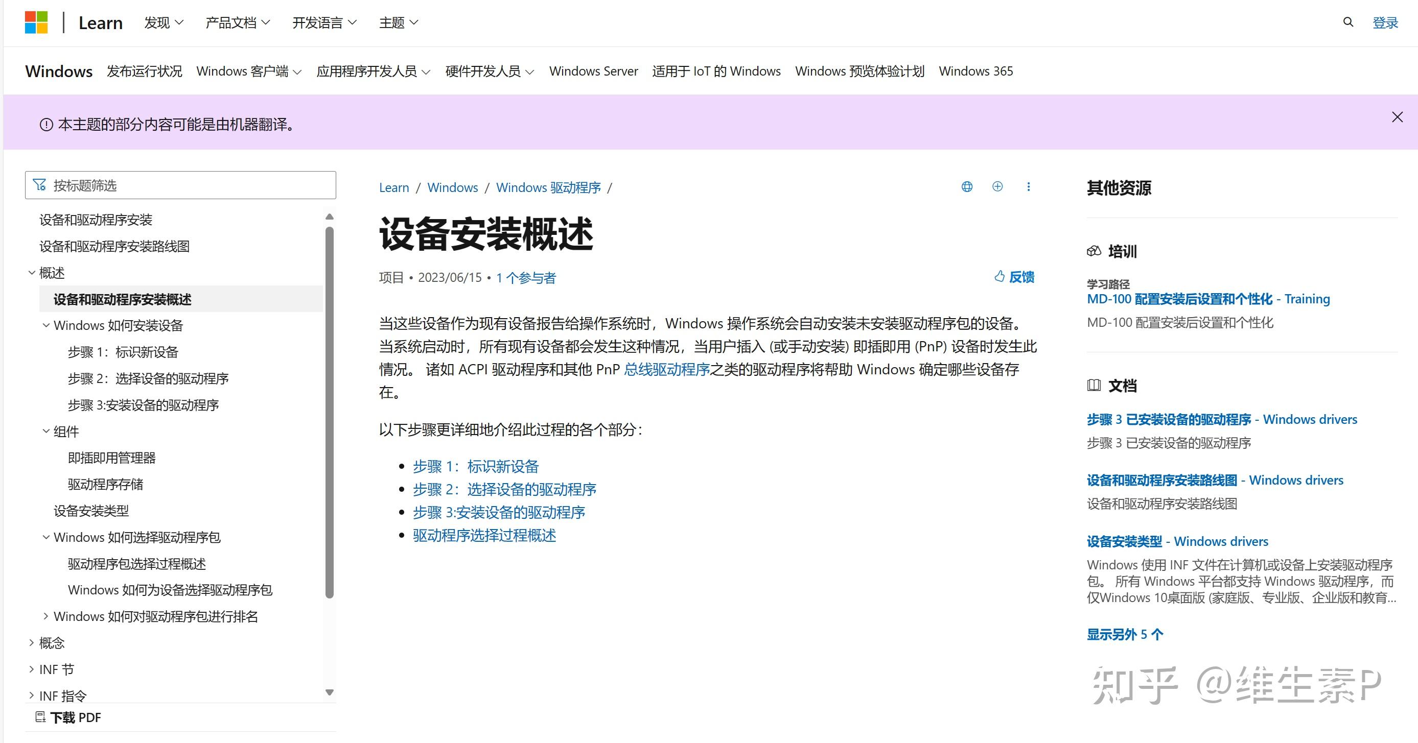The height and width of the screenshot is (743, 1418).
Task: Open 适用于 IoT 的 Windows
Action: click(716, 71)
